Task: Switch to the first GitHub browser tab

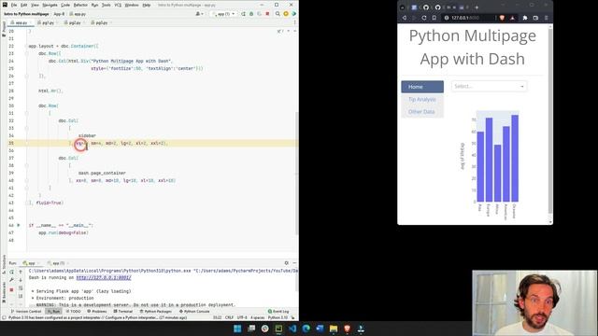Action: point(426,7)
